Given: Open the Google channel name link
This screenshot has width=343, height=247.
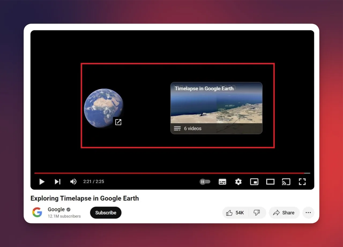Looking at the screenshot, I should click(x=56, y=209).
